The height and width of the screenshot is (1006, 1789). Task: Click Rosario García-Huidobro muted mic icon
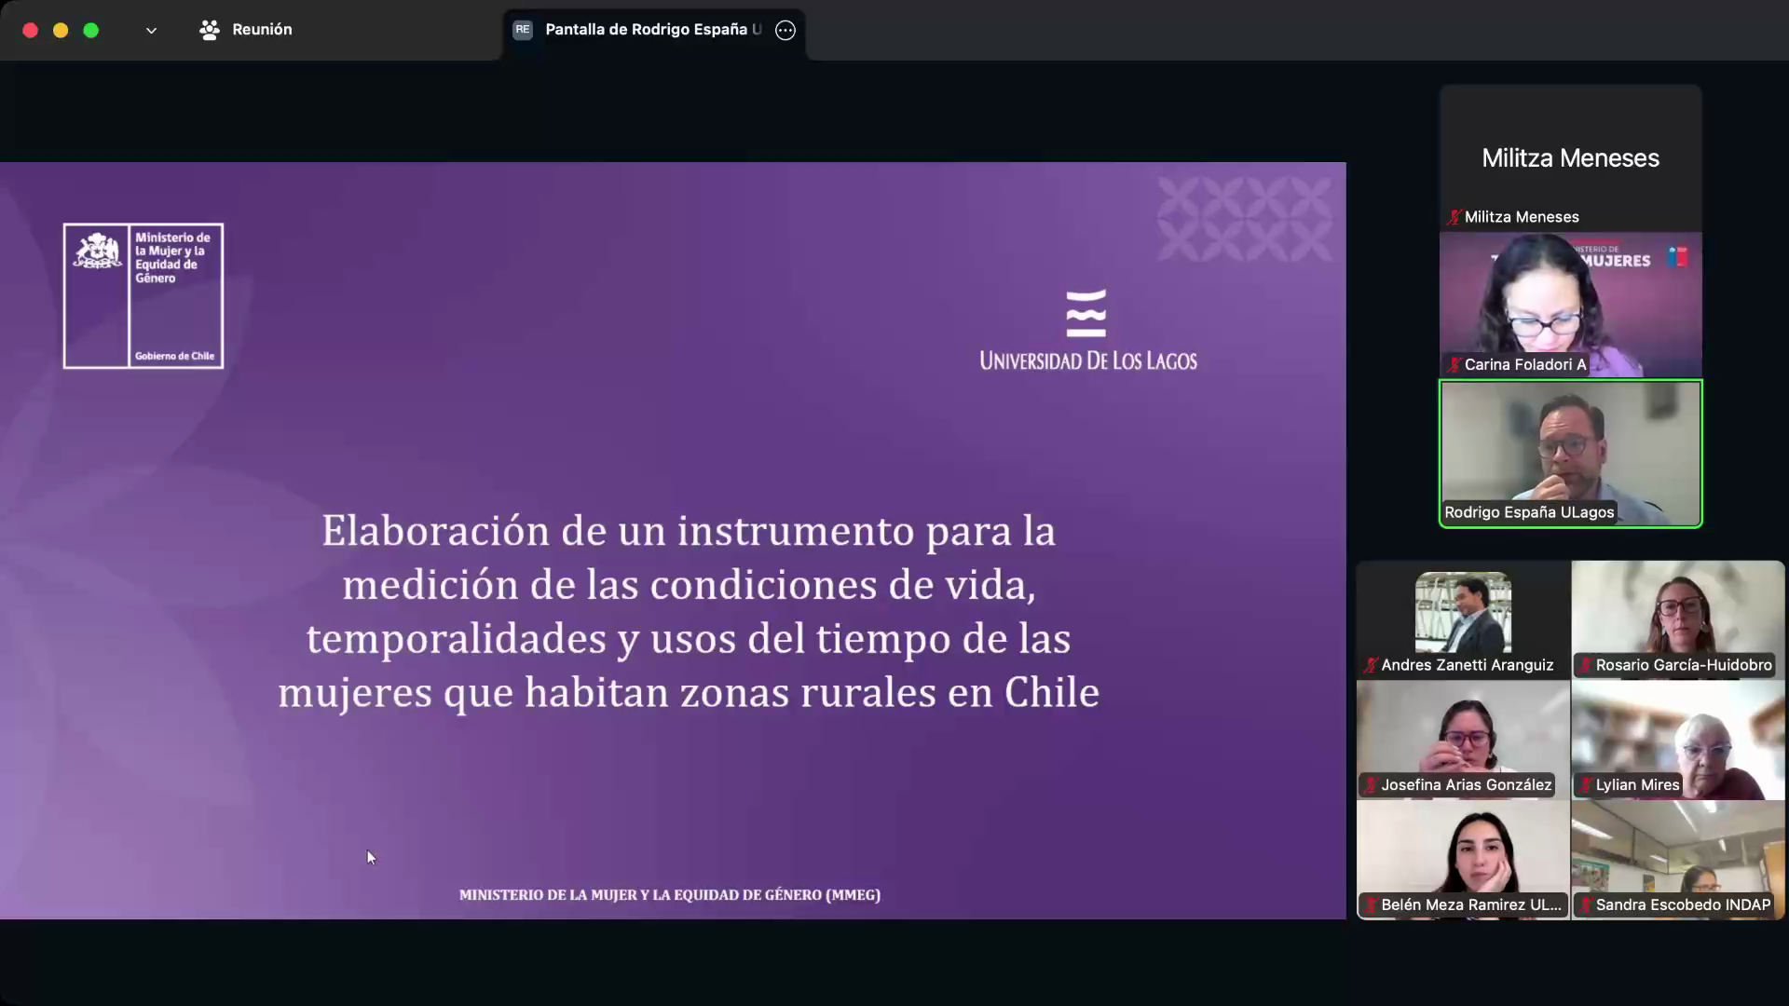(x=1585, y=665)
